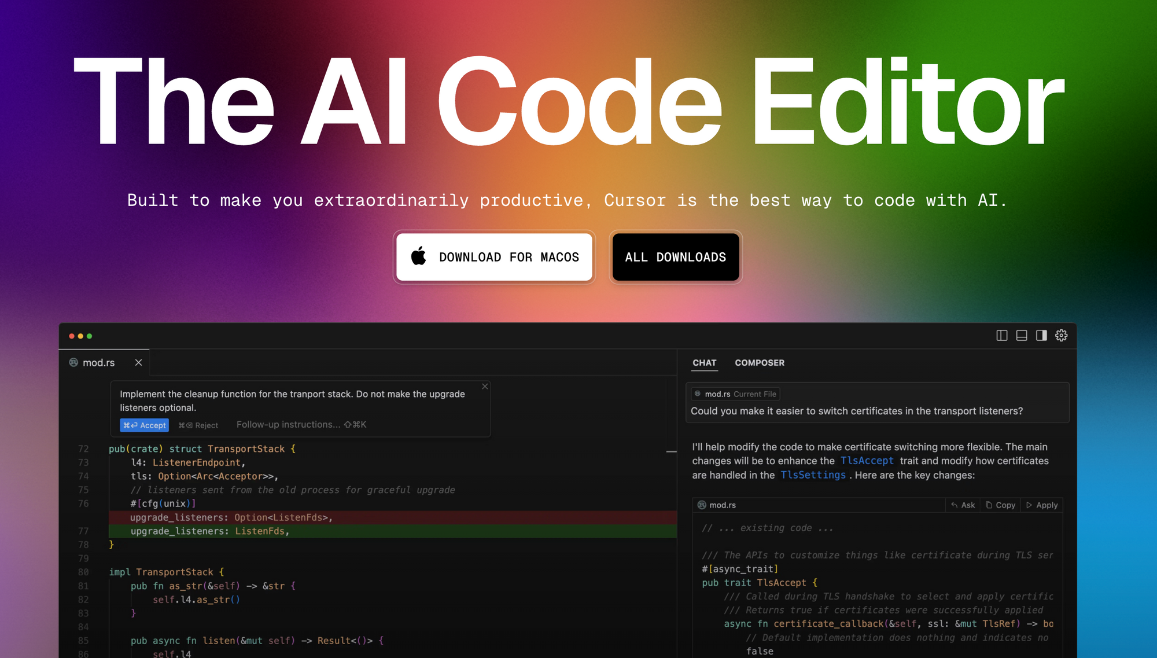Click the minimap change marker beside line 72
Viewport: 1157px width, 658px height.
point(671,451)
